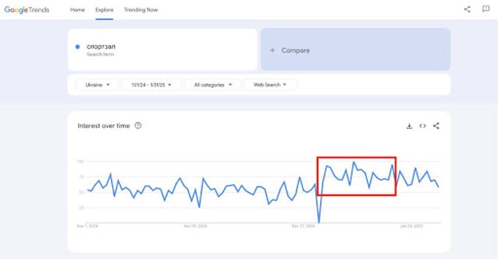Open the Trending Now tab

(141, 10)
